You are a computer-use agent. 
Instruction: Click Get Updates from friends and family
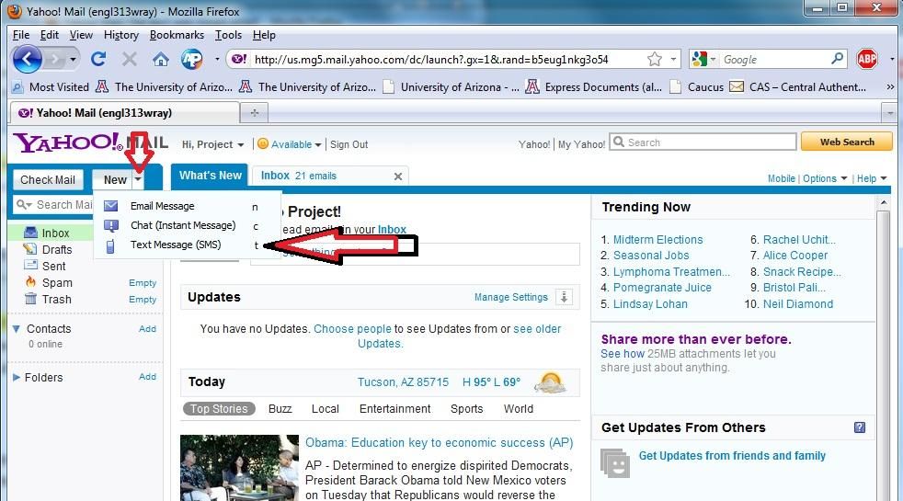pos(732,456)
